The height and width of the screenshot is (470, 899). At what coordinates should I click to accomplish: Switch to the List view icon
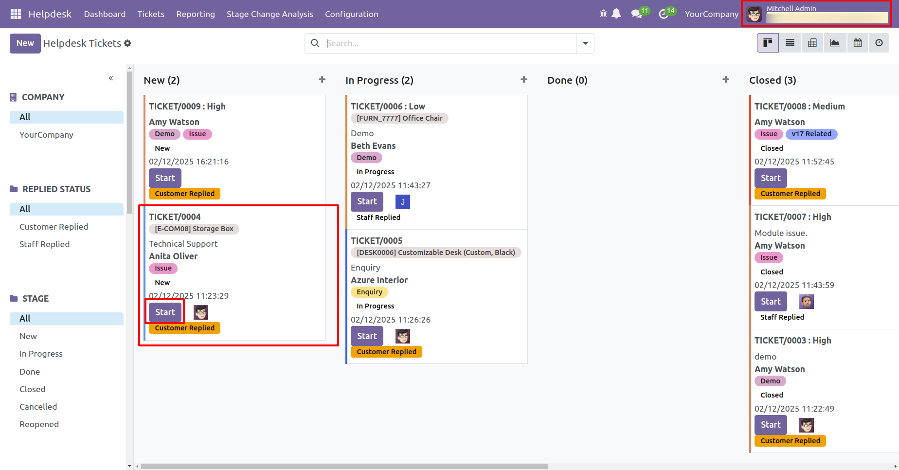pos(790,43)
